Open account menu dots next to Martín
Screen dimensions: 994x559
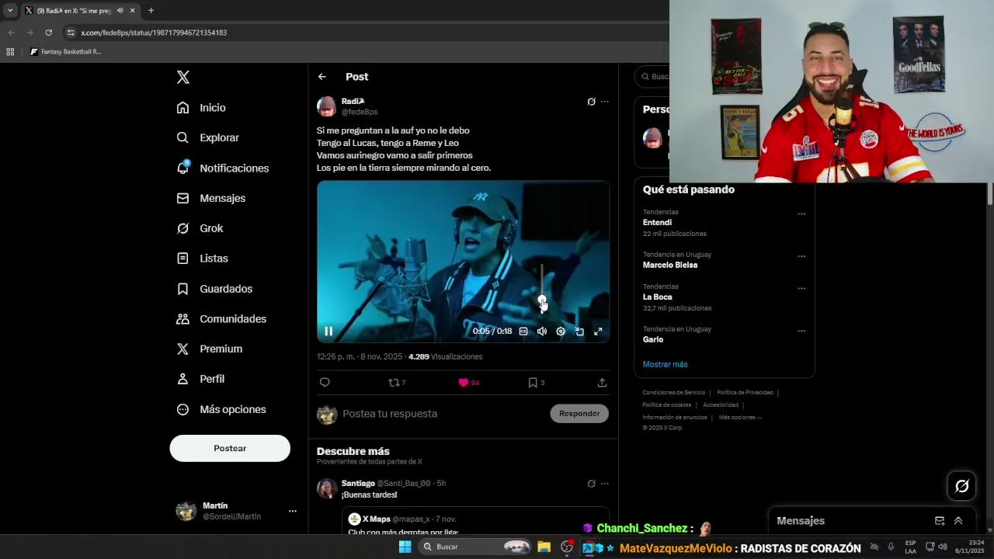(293, 511)
